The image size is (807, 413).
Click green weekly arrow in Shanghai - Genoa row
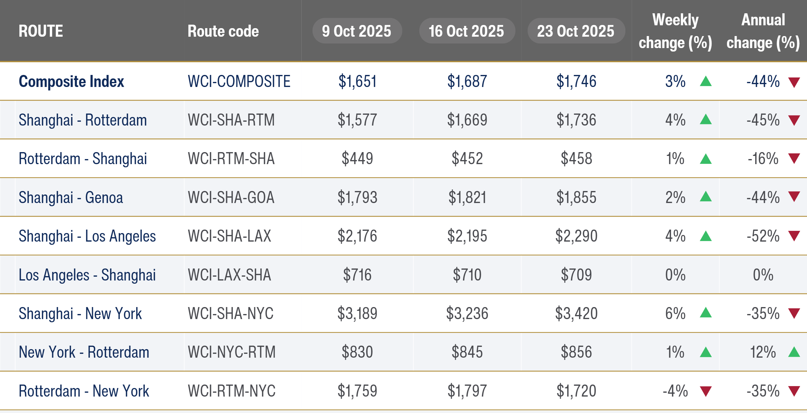(705, 197)
